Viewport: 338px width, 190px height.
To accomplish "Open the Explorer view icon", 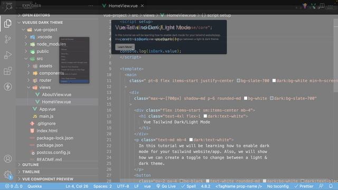I will coord(8,23).
